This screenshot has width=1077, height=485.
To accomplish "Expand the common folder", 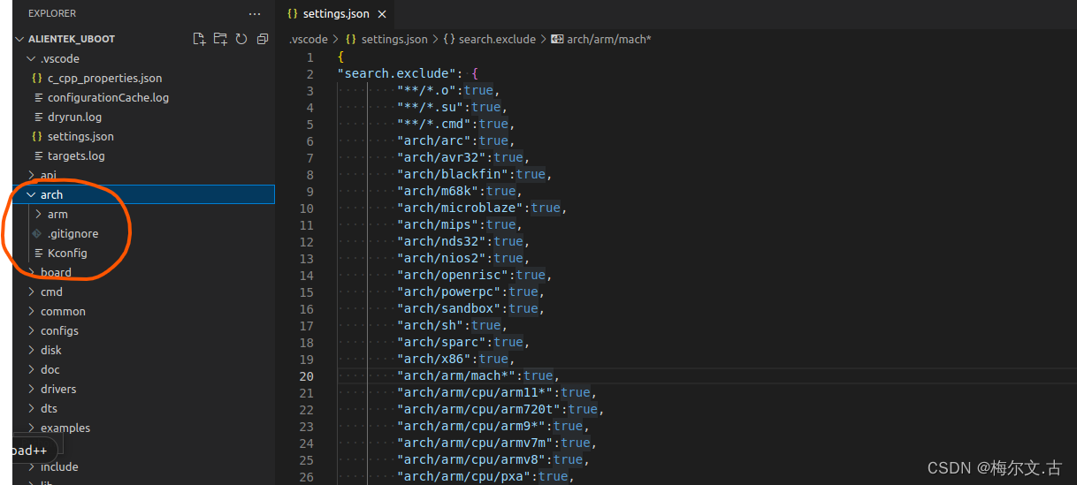I will tap(63, 311).
